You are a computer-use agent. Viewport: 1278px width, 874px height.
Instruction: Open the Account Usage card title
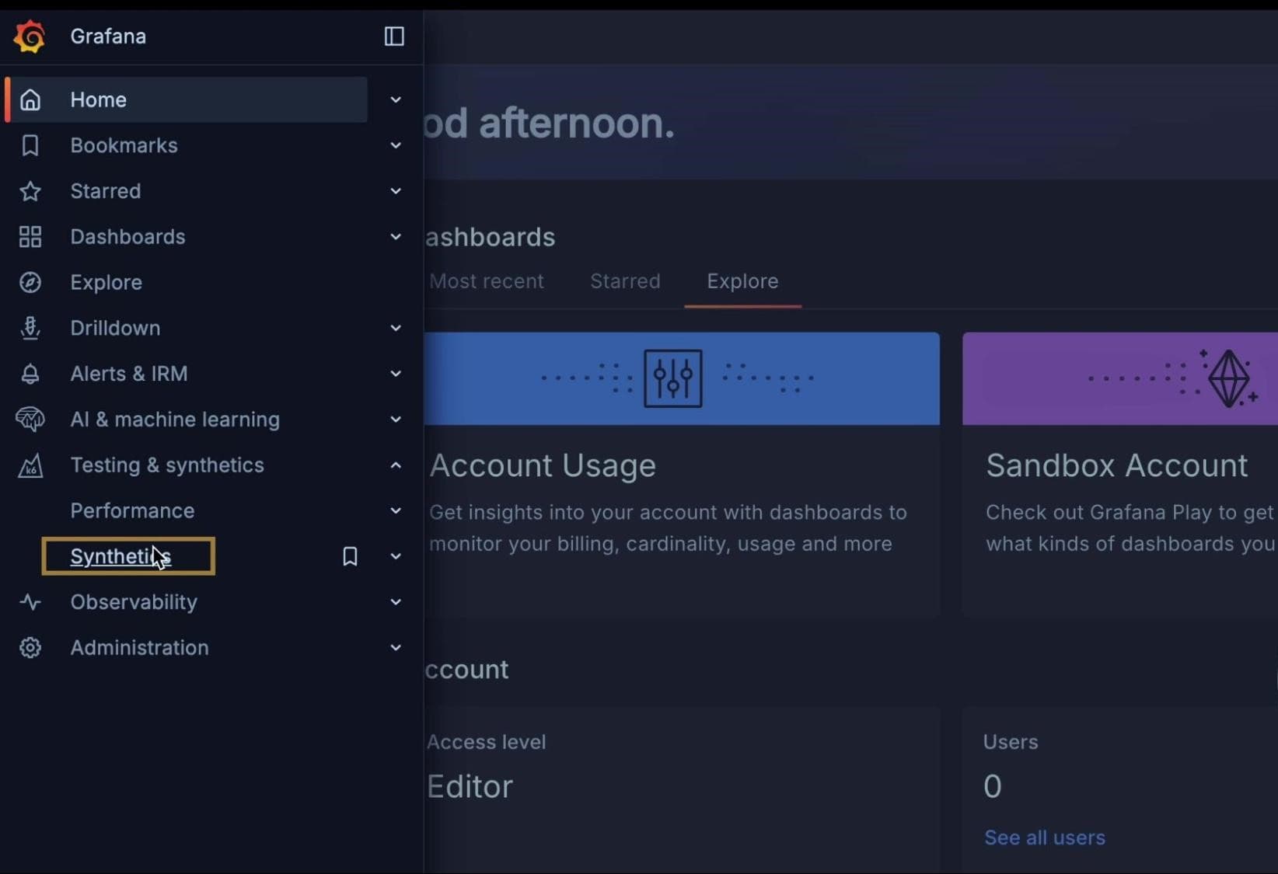(543, 465)
